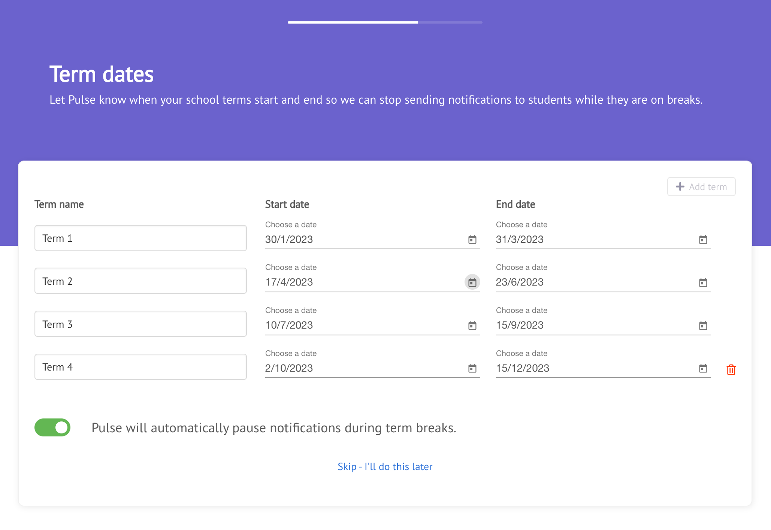Edit the Term 3 name field

coord(140,324)
